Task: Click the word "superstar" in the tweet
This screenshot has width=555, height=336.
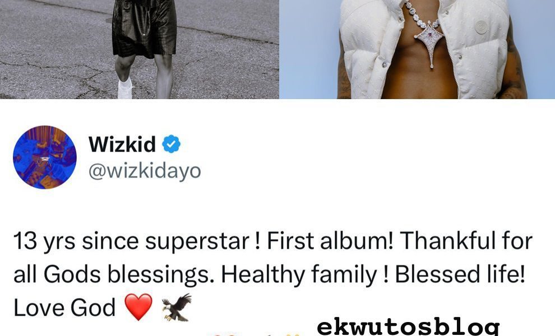Action: tap(197, 241)
